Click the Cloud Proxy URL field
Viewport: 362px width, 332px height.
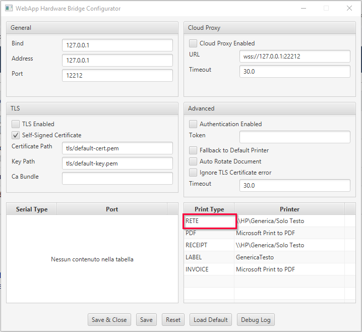[x=294, y=57]
